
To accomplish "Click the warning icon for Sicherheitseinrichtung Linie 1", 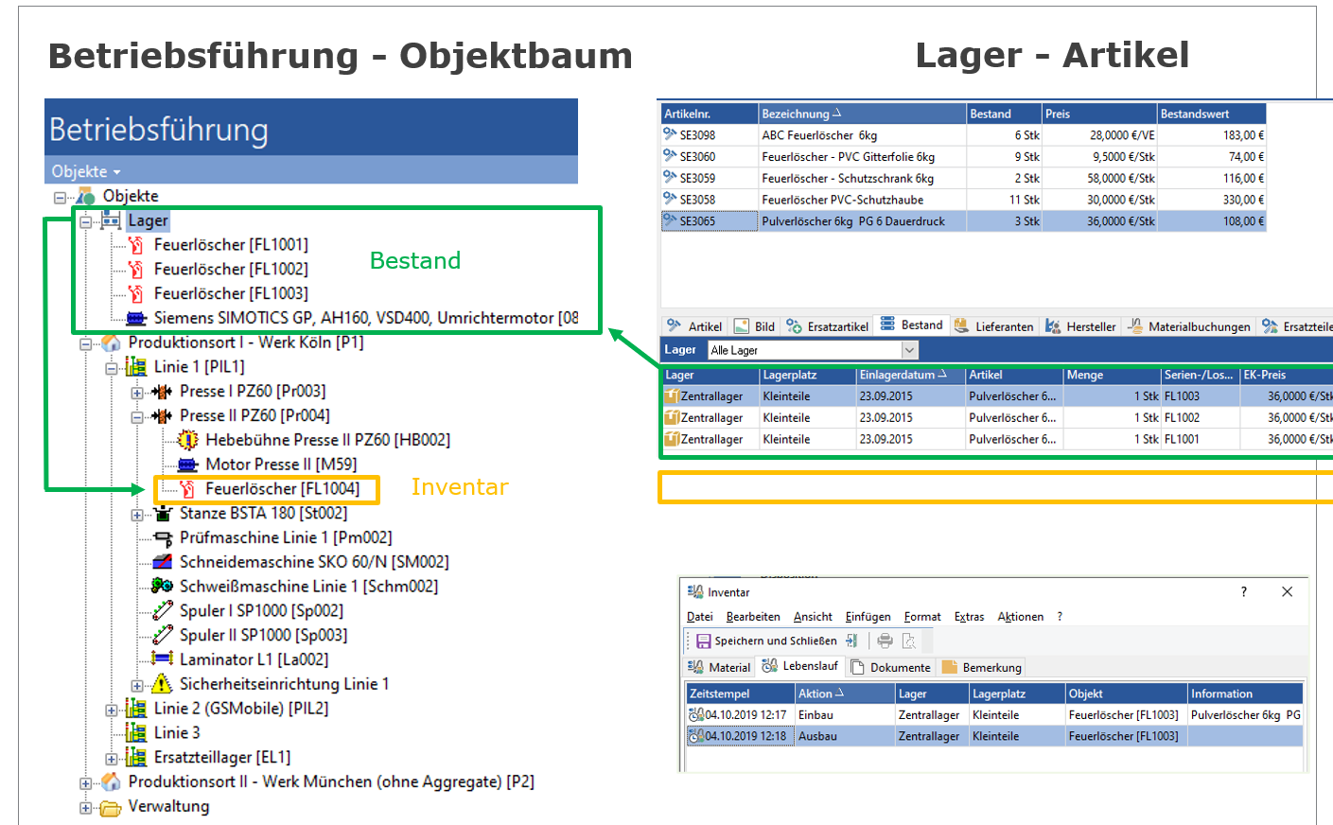I will pyautogui.click(x=162, y=684).
